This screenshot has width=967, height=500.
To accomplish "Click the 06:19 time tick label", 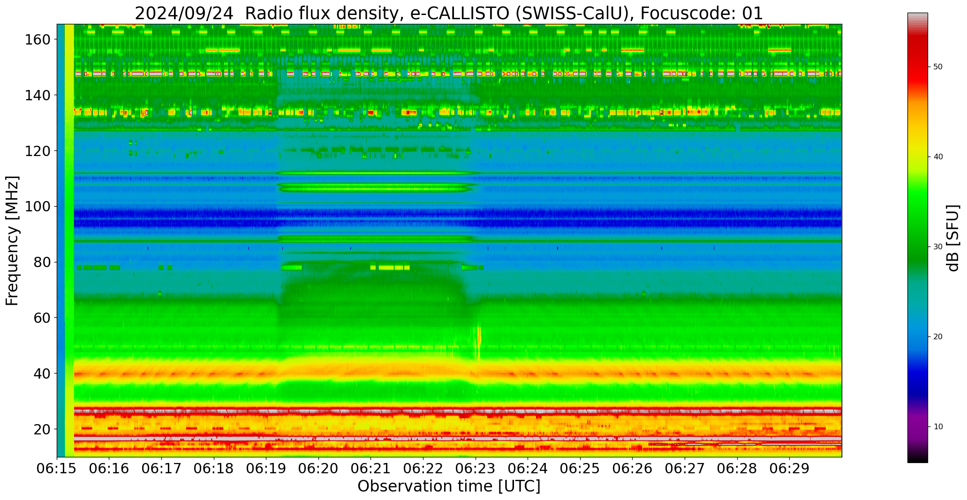I will coord(266,469).
